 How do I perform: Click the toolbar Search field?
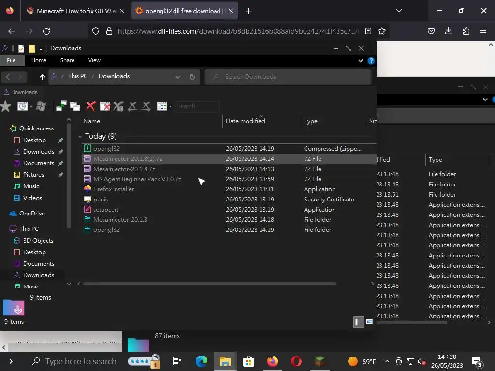[x=197, y=106]
